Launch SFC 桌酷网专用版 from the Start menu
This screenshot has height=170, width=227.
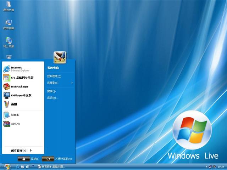pos(21,78)
